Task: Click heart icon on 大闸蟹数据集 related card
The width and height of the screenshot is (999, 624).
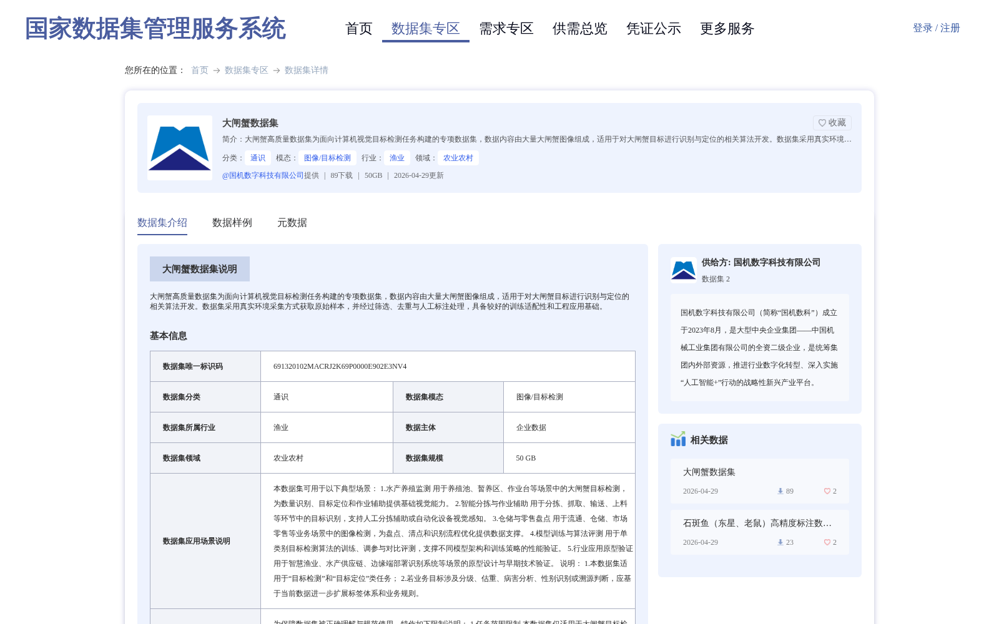Action: [827, 491]
